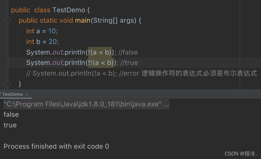Screen dimensions: 261x159
Task: Select the TestDemo run tab
Action: tap(13, 94)
